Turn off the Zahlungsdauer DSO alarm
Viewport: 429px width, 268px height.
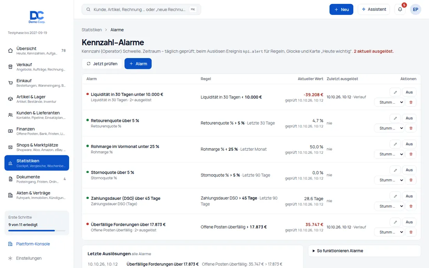pyautogui.click(x=409, y=196)
